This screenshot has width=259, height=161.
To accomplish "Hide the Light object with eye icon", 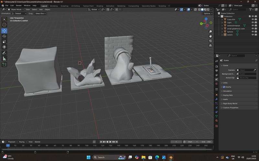I will tap(253, 23).
